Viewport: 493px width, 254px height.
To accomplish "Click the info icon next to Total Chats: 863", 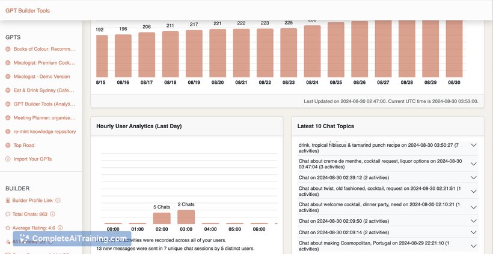I will (x=52, y=214).
